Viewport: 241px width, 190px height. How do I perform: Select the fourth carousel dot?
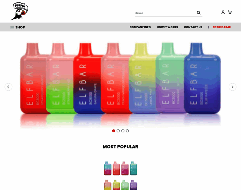(x=127, y=131)
